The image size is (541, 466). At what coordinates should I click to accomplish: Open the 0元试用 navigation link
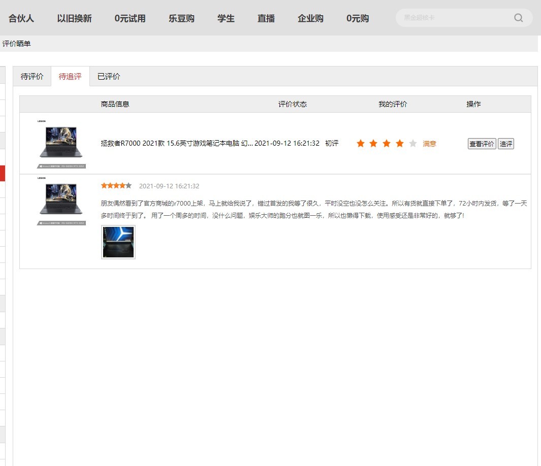pos(130,18)
